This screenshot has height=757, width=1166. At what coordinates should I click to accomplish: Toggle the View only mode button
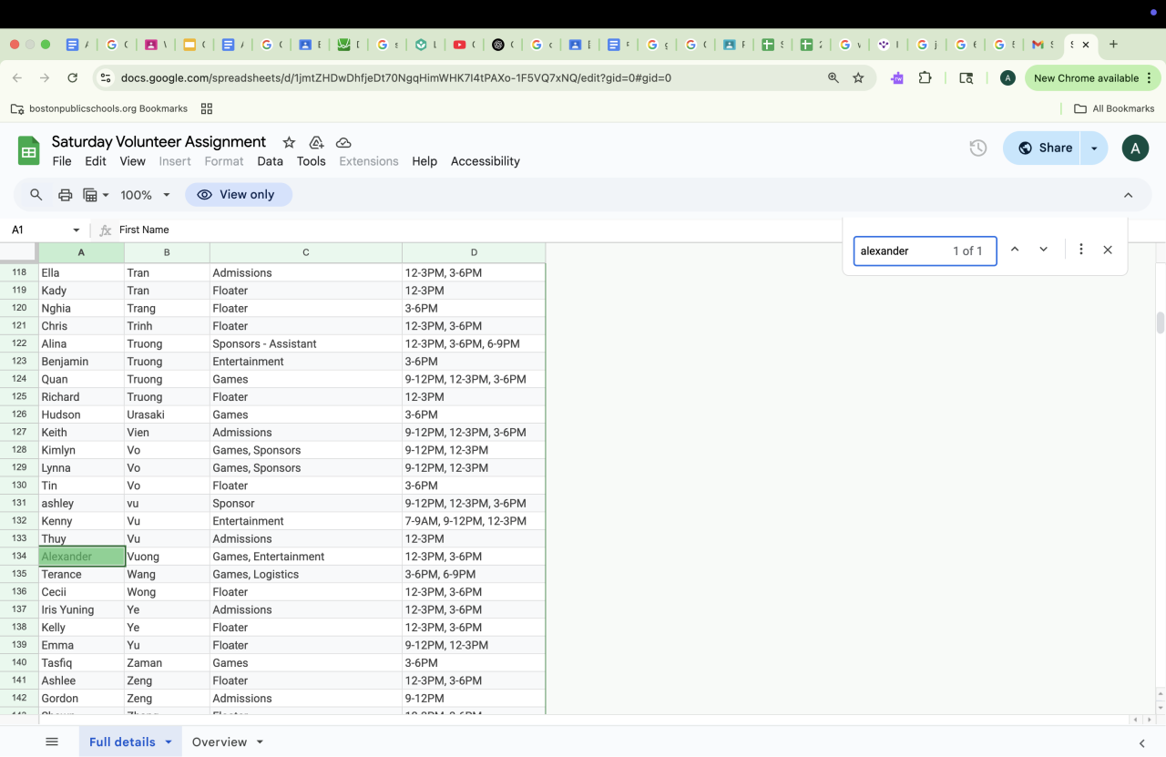238,195
